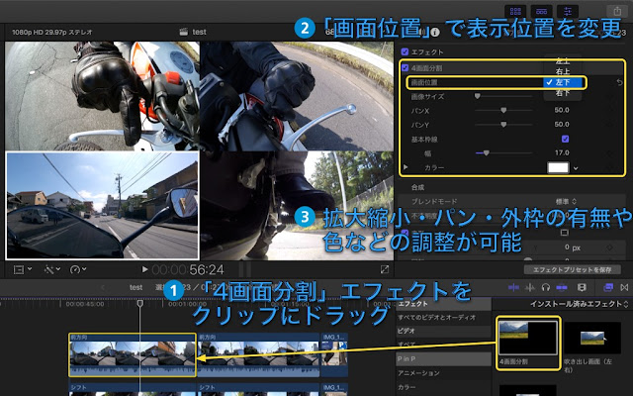
Task: Click the test title above viewer
Action: 200,32
